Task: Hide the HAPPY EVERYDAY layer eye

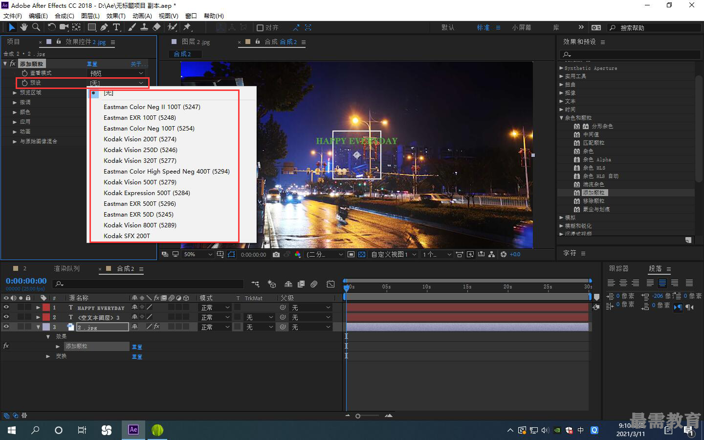Action: tap(6, 308)
